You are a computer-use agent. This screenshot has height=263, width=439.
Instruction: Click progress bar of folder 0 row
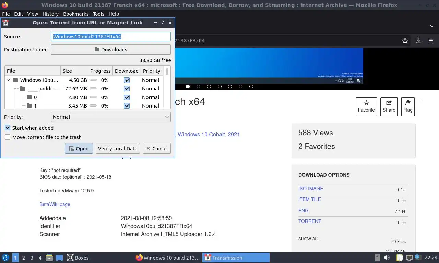coord(93,97)
